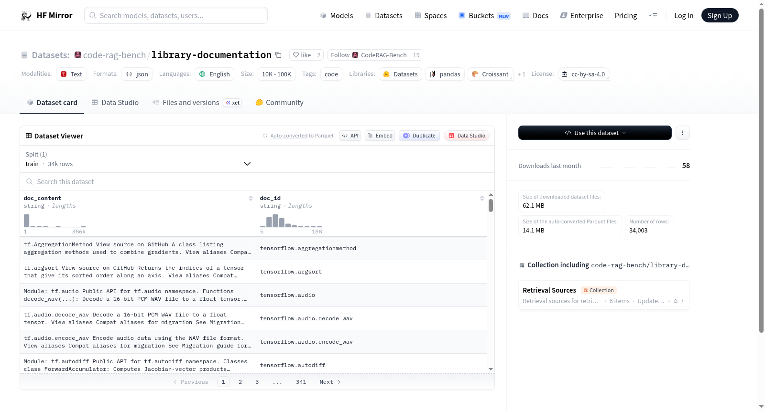Follow the CodeRAG-Bench organization
The height and width of the screenshot is (411, 765).
coord(369,55)
